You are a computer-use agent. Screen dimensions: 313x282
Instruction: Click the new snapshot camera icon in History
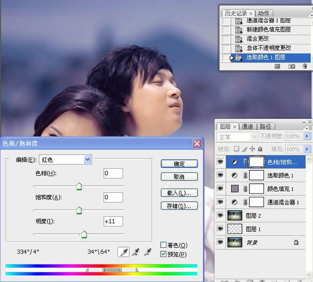tap(292, 66)
